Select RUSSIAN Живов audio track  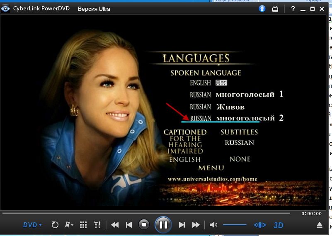tap(217, 107)
